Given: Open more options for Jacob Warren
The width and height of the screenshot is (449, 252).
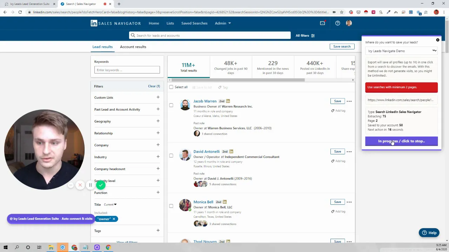Looking at the screenshot, I should tap(349, 101).
